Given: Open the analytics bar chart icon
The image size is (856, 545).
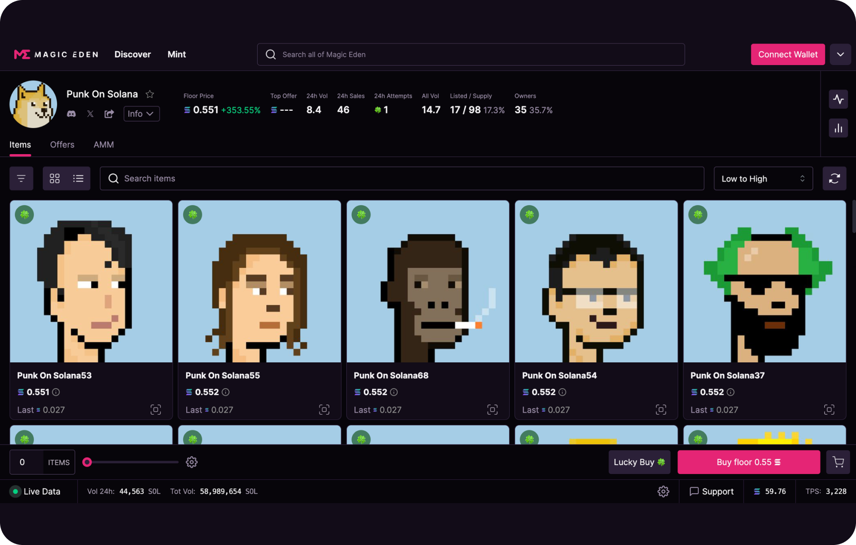Looking at the screenshot, I should pos(838,128).
